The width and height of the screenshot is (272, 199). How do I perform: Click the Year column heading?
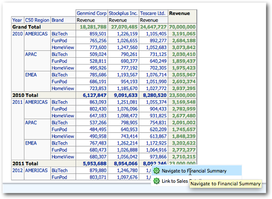point(17,20)
